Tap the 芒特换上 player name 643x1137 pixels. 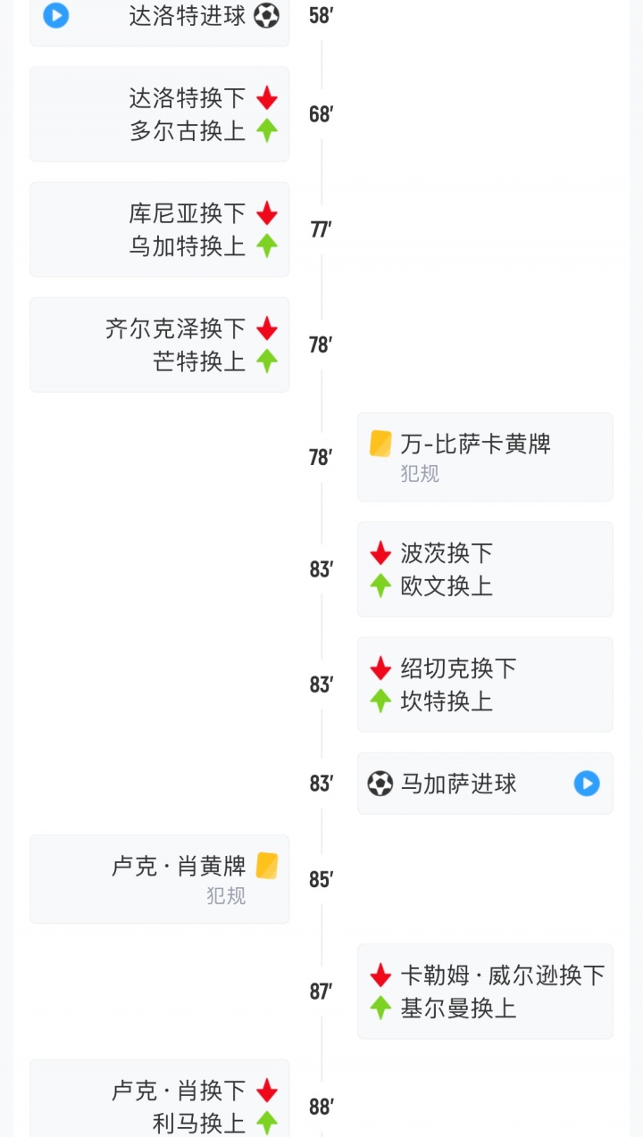point(199,361)
